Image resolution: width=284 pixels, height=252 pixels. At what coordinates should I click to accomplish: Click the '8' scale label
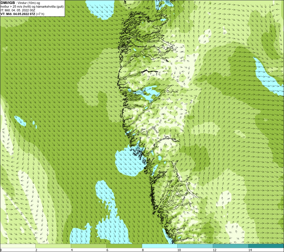coord(143,250)
